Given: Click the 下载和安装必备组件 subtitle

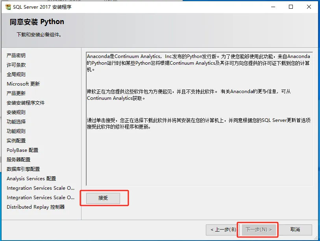Looking at the screenshot, I should pyautogui.click(x=39, y=35).
